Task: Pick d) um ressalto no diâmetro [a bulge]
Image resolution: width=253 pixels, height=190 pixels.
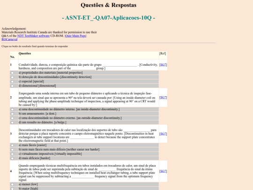Action: point(12,122)
